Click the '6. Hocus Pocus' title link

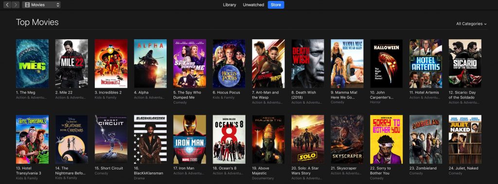coord(227,92)
